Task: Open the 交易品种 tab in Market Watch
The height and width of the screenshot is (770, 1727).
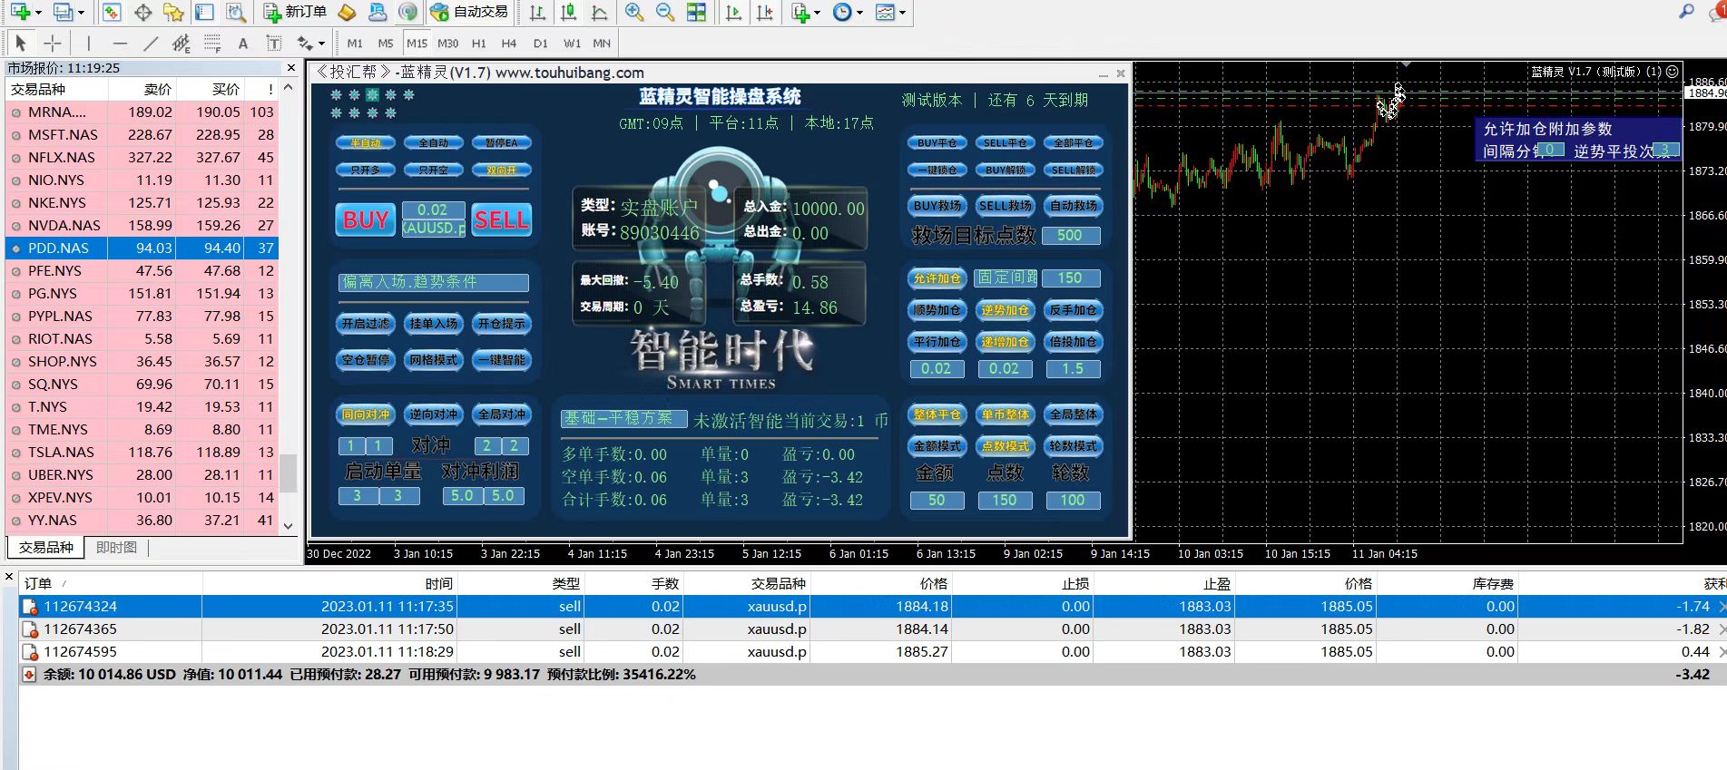Action: point(46,548)
